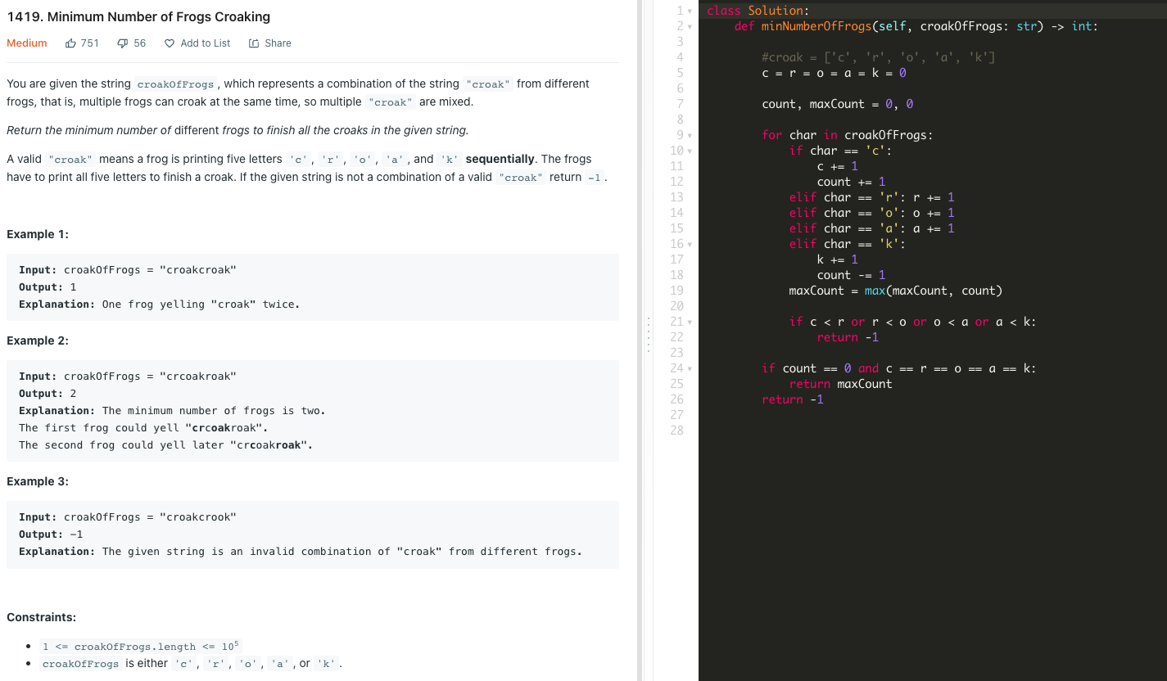Click the 'count, maxCount = 0, 0' line
The width and height of the screenshot is (1167, 681).
837,104
